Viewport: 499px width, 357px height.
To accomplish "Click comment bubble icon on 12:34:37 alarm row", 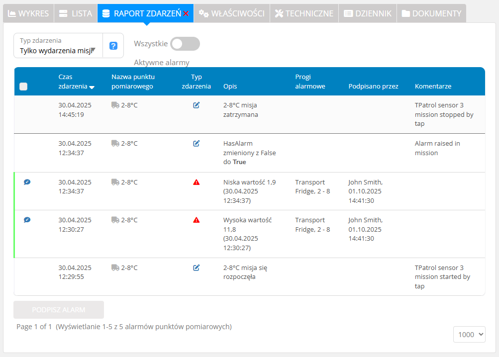I will tap(27, 182).
